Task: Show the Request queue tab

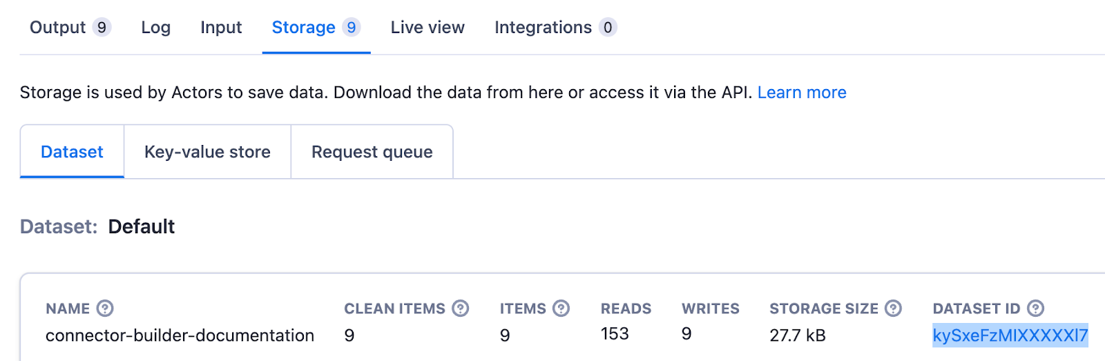Action: tap(372, 152)
